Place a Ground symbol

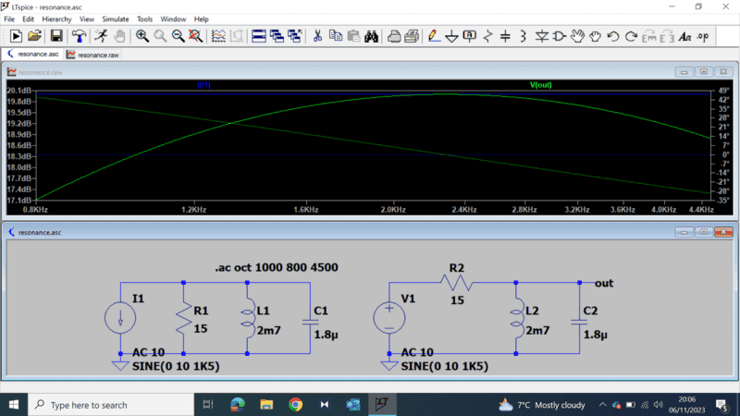click(x=451, y=36)
